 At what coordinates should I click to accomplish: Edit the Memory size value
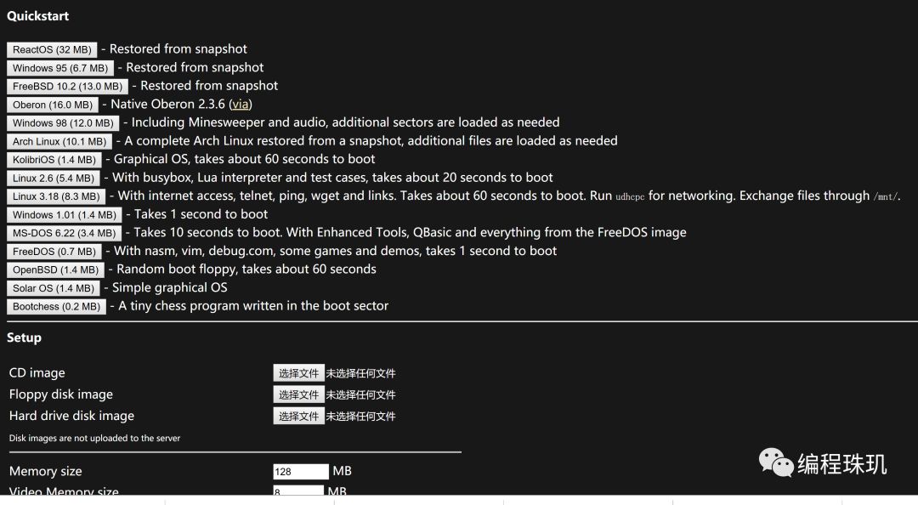point(301,471)
